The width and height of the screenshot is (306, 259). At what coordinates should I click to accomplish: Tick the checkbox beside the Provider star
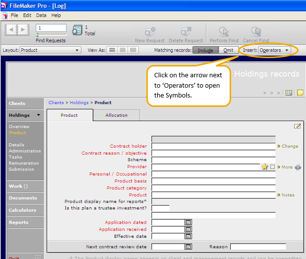pos(272,167)
